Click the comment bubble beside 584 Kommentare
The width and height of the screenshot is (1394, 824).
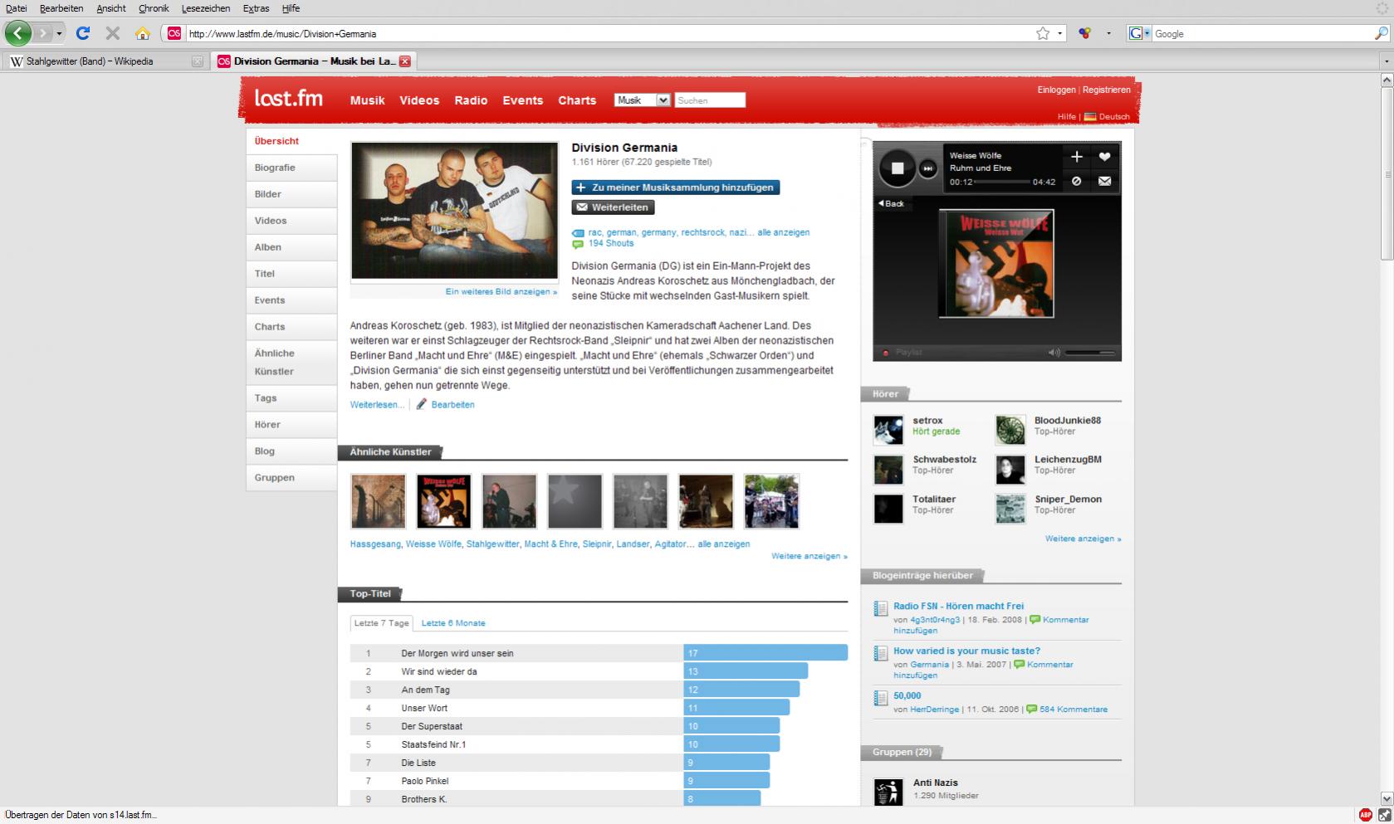tap(1032, 709)
